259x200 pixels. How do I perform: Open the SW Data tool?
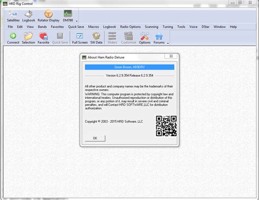click(96, 38)
